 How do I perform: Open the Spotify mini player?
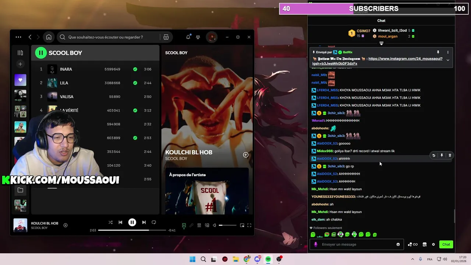click(242, 225)
